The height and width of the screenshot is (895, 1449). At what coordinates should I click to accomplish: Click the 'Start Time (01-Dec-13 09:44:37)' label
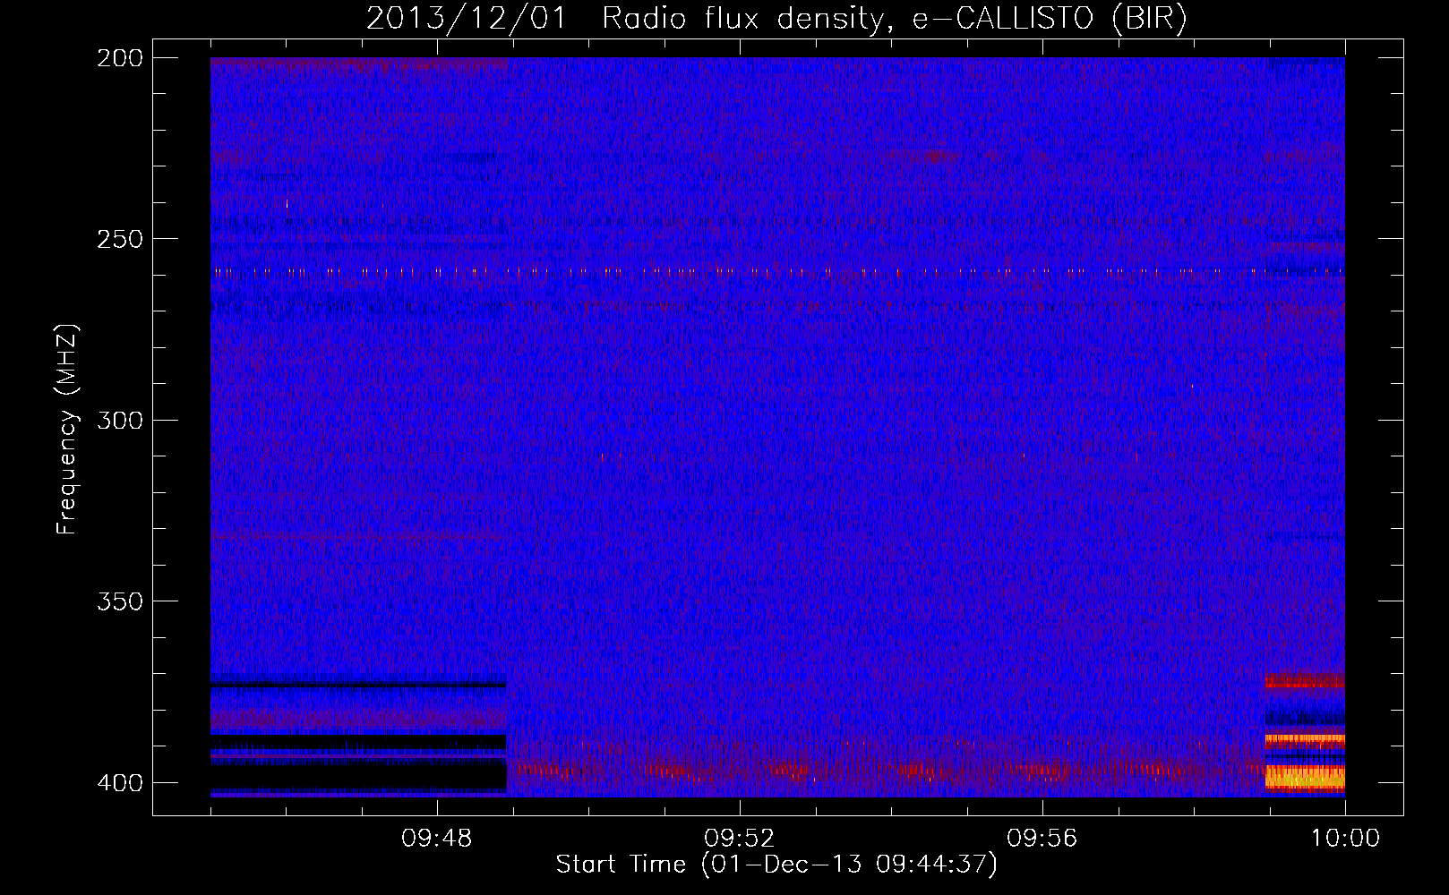(x=776, y=865)
